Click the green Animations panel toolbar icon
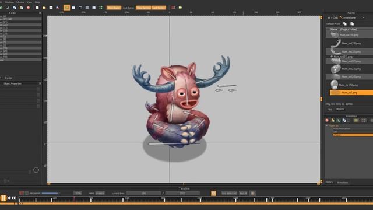 click(339, 121)
